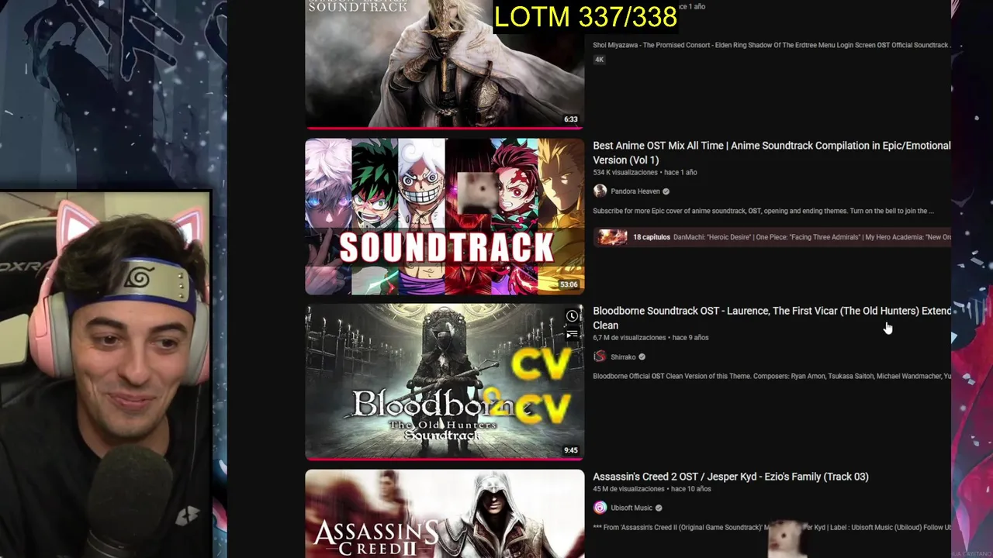Click the description 'Subscribe for more Epic cover'
The height and width of the screenshot is (558, 993).
pyautogui.click(x=763, y=211)
